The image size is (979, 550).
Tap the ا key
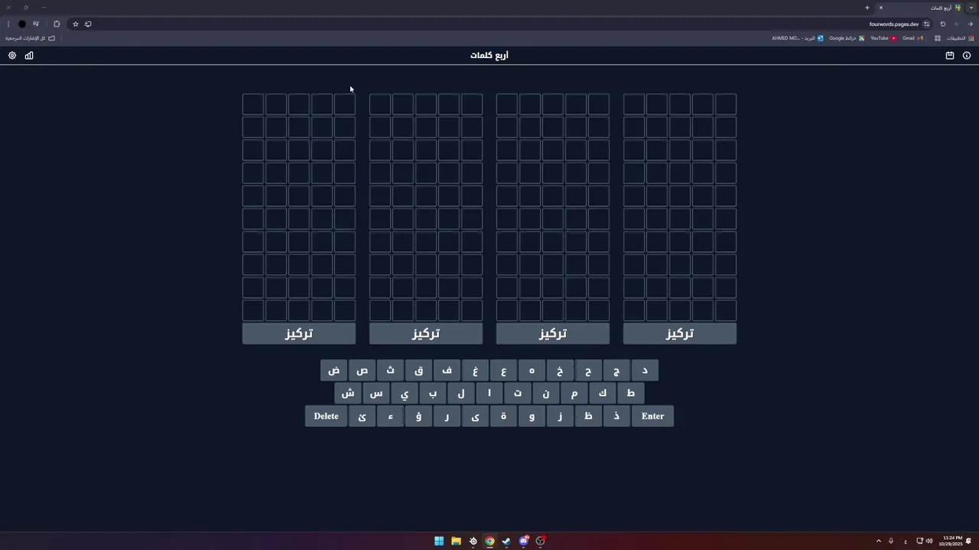[489, 393]
